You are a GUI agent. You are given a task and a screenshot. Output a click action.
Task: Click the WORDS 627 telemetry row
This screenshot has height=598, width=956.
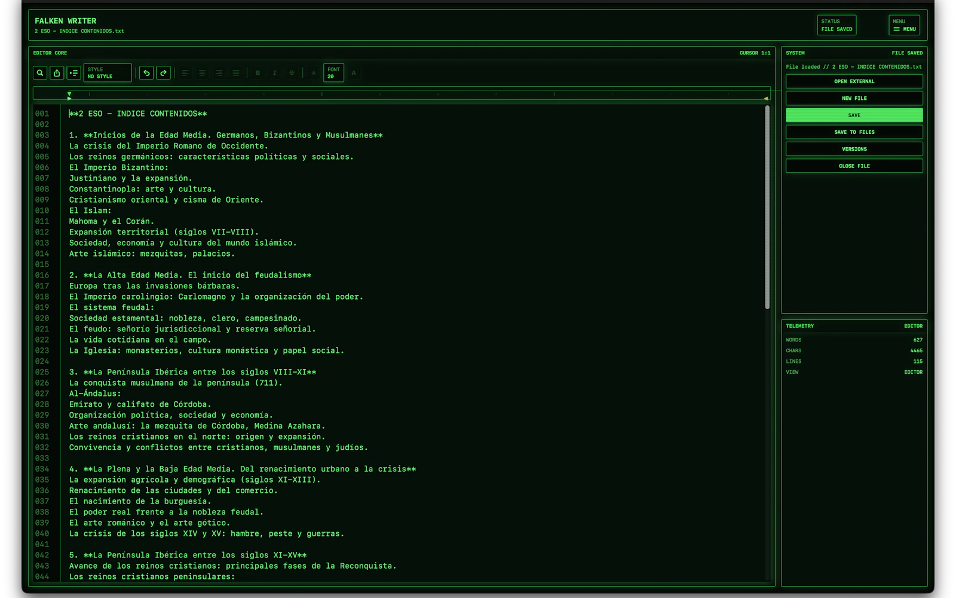854,340
